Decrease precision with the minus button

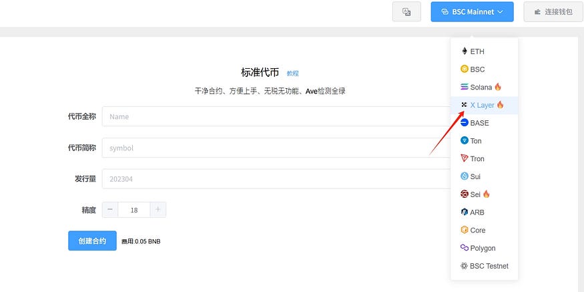pyautogui.click(x=110, y=210)
